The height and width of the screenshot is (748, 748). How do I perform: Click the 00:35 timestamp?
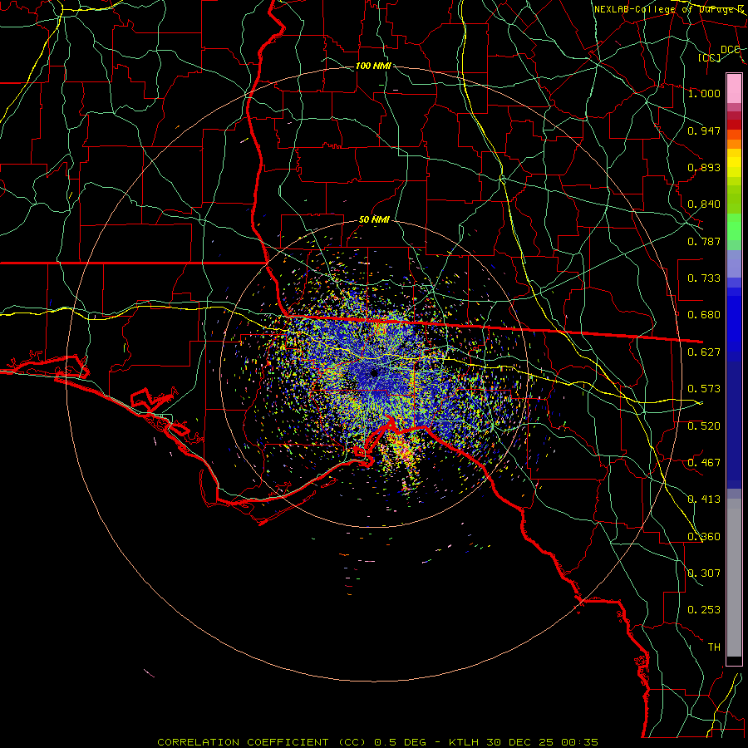click(x=579, y=742)
